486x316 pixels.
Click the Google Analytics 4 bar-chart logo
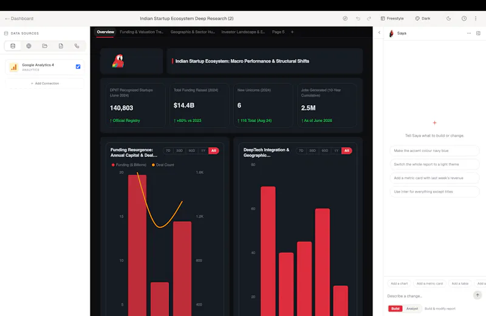(13, 67)
